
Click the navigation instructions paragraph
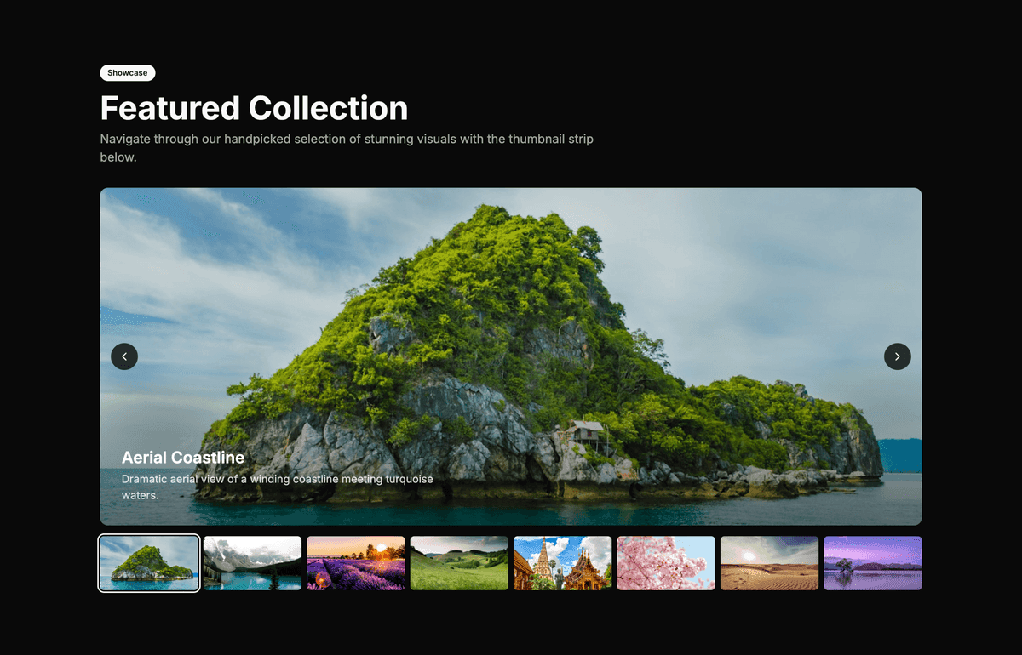(x=347, y=147)
